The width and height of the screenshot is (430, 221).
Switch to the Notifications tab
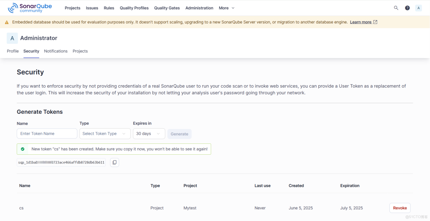pos(56,51)
